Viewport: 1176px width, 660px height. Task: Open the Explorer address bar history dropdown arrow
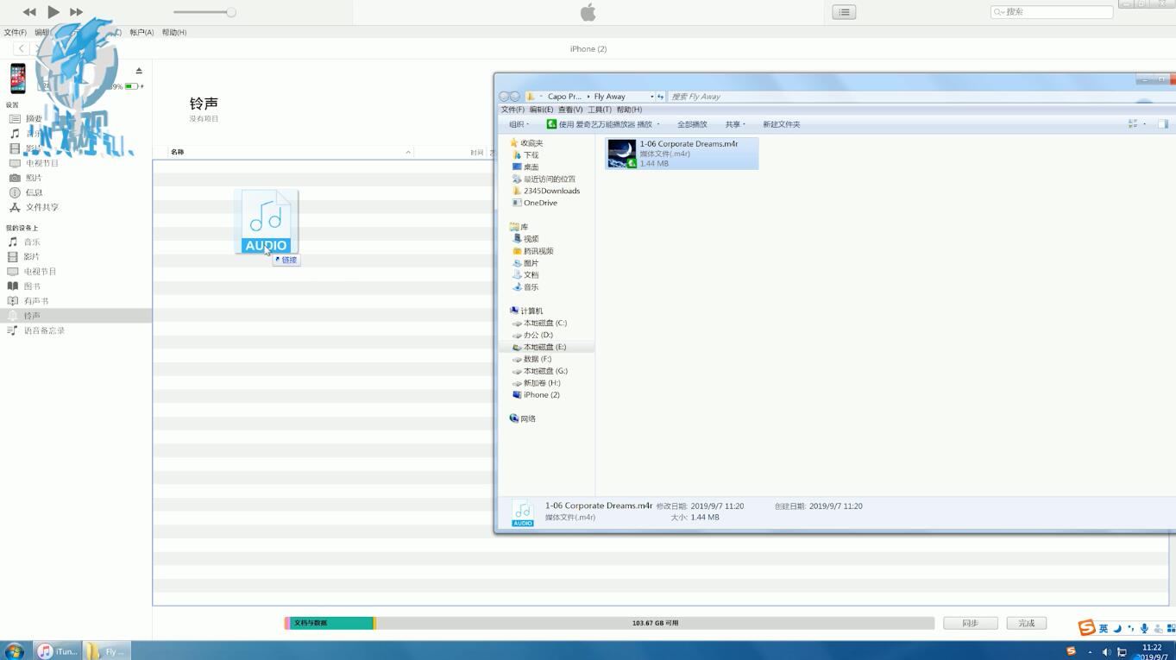pyautogui.click(x=651, y=97)
